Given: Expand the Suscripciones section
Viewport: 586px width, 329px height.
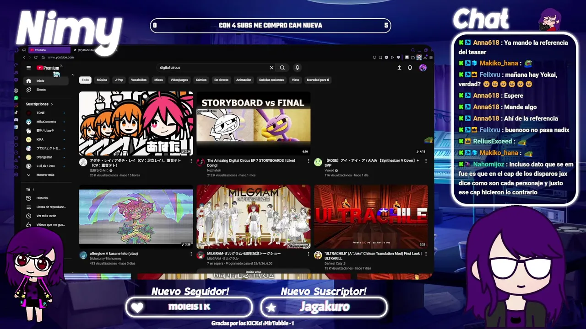Looking at the screenshot, I should pos(39,104).
